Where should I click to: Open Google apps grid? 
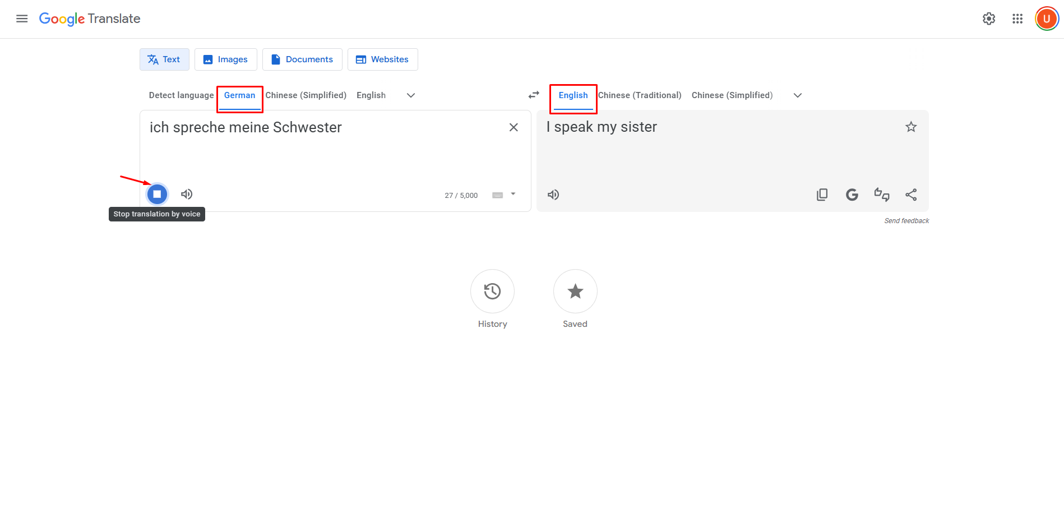[x=1017, y=19]
